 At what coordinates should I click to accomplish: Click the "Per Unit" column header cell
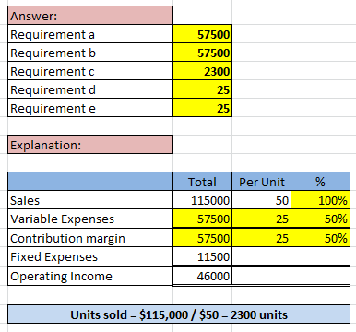tap(262, 182)
